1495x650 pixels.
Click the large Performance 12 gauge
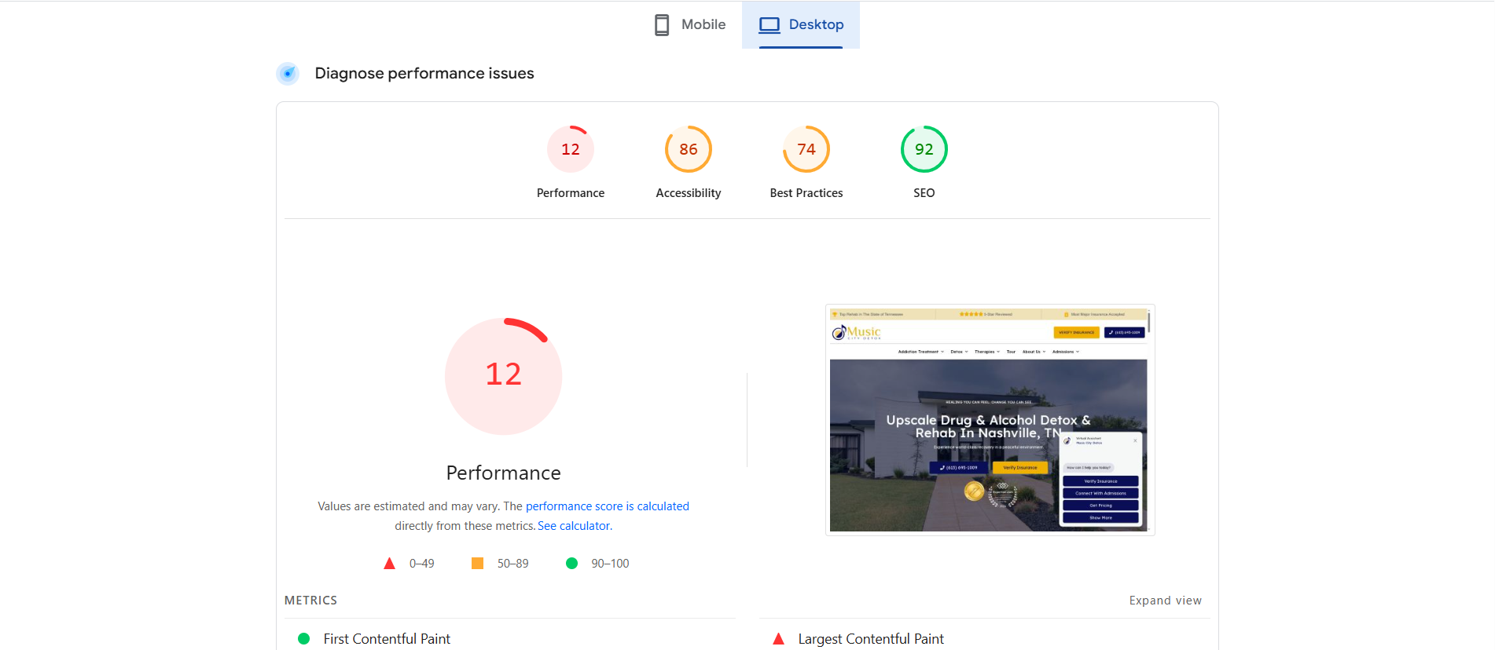point(503,376)
